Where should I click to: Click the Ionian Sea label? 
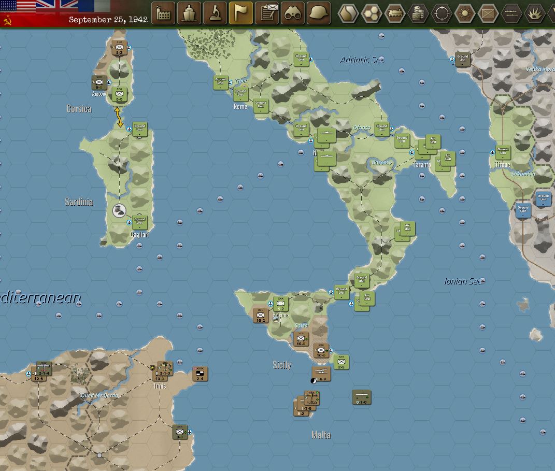point(462,281)
